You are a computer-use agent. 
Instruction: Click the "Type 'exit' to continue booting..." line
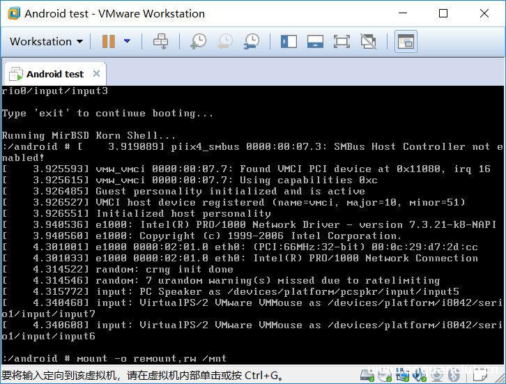(107, 114)
